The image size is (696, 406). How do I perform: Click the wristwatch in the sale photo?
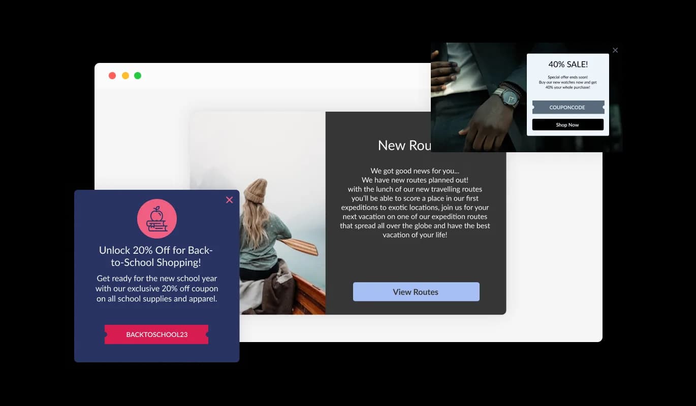tap(506, 96)
